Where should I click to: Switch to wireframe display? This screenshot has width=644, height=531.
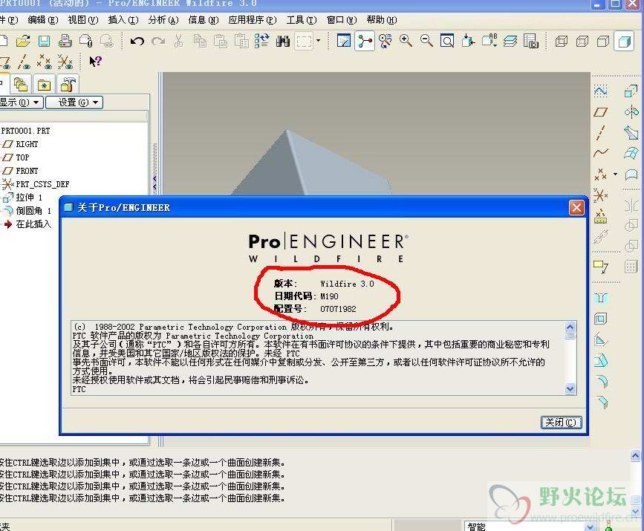[x=562, y=41]
